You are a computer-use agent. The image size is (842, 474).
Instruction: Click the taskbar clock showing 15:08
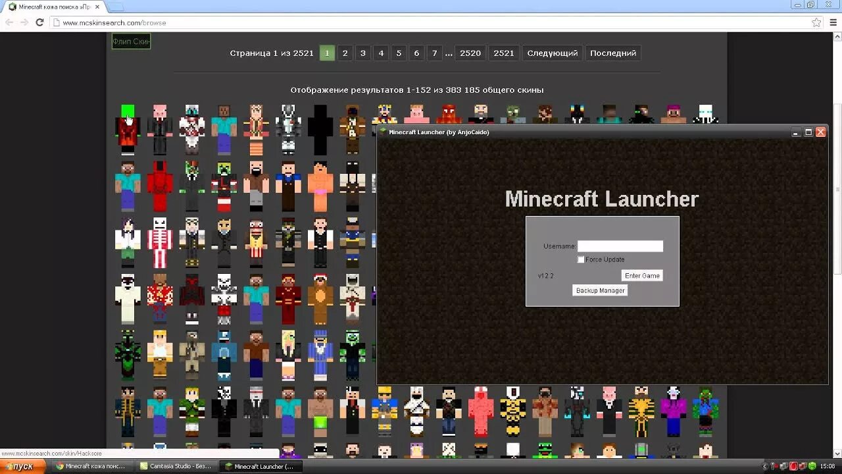[828, 467]
